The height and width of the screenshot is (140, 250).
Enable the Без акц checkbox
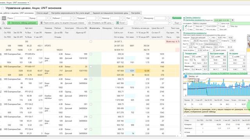click(x=194, y=30)
